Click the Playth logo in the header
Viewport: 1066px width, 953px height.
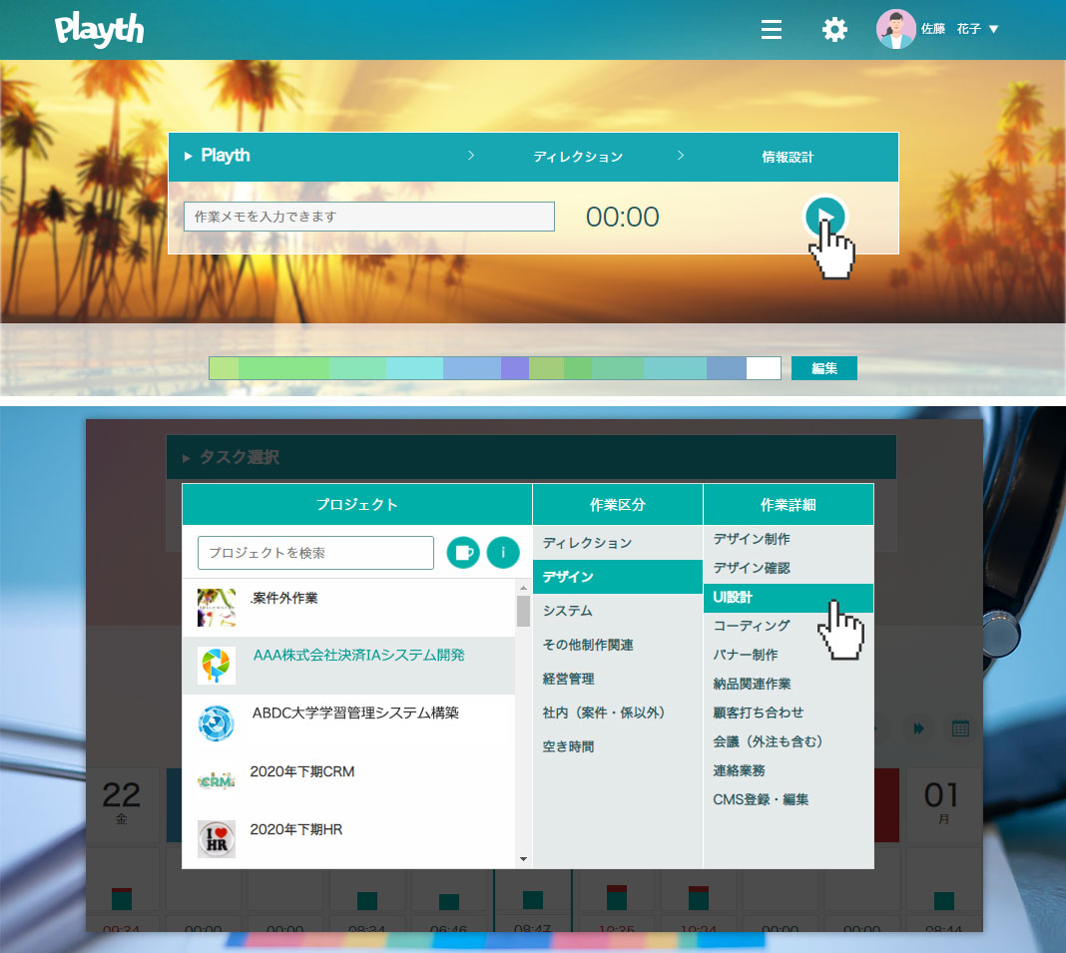point(99,30)
